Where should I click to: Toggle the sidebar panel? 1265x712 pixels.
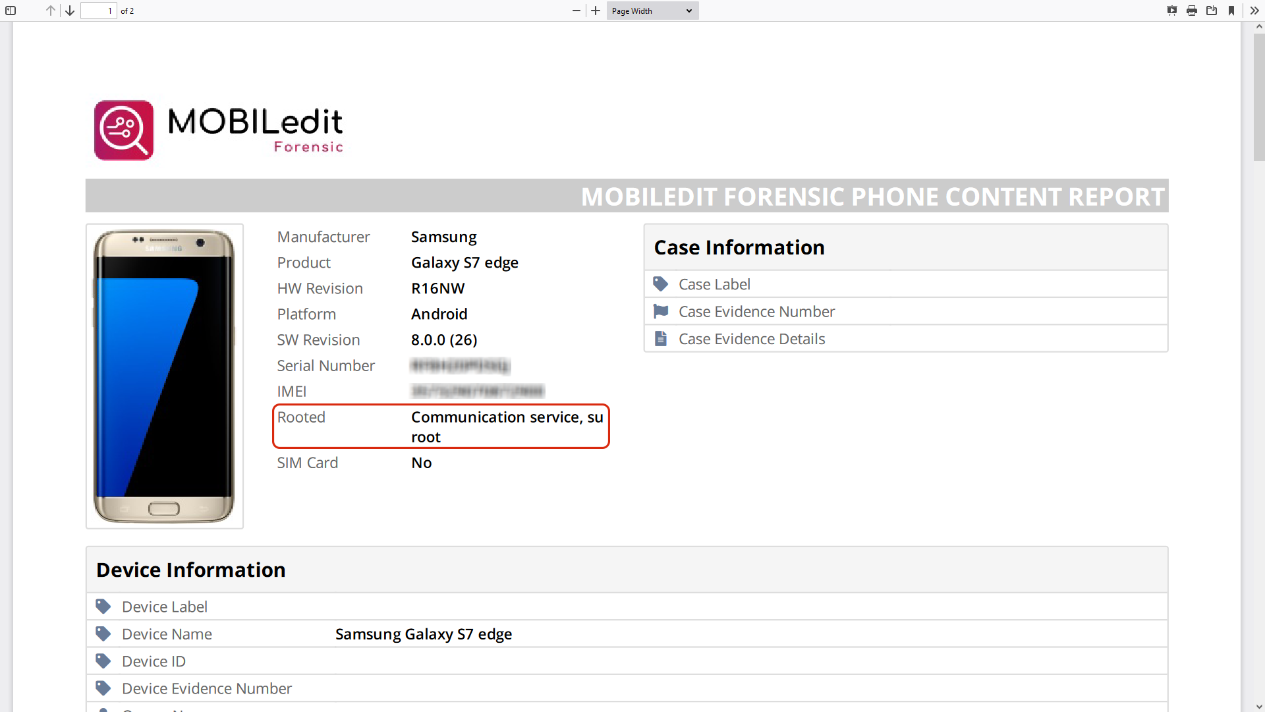click(x=10, y=11)
